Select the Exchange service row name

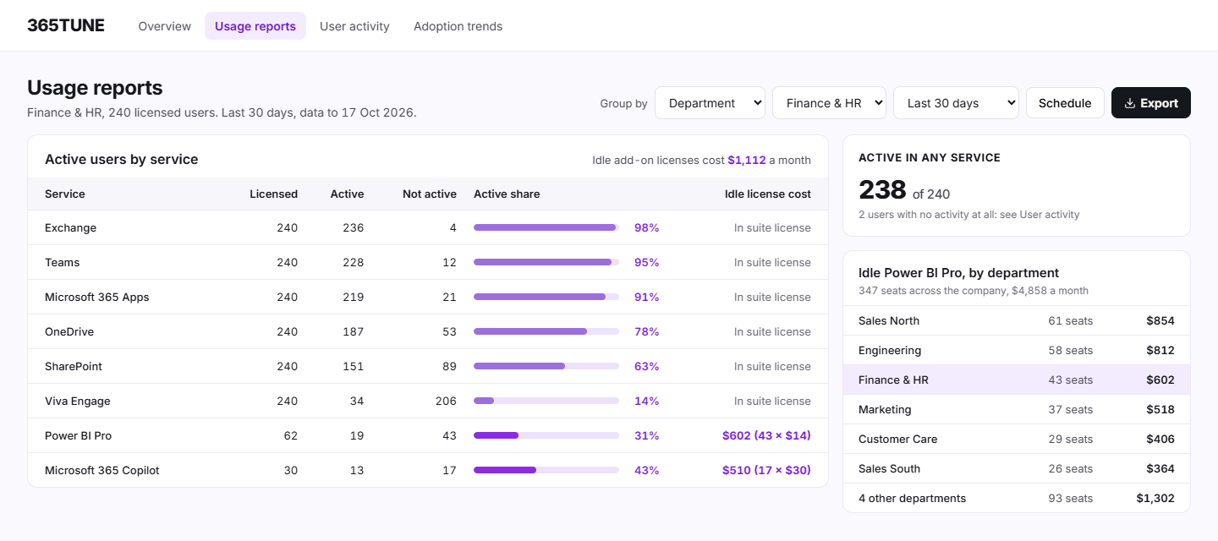(70, 227)
